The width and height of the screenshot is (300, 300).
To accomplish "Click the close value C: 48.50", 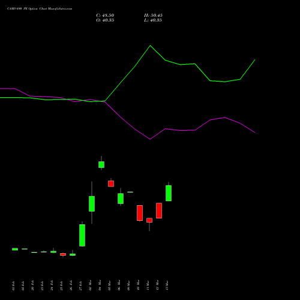I will click(105, 16).
